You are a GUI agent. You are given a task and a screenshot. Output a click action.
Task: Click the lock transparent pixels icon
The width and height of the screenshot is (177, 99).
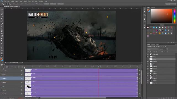150,52
